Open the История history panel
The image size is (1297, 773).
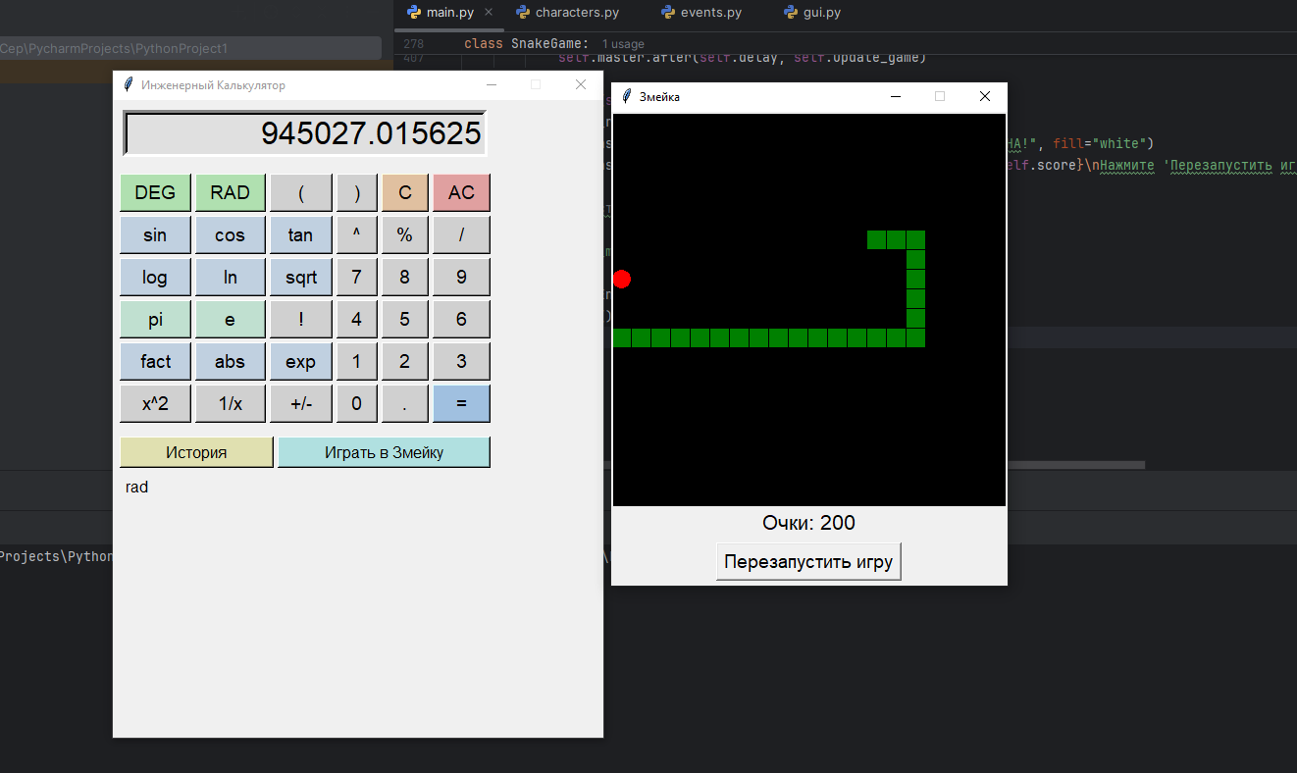[196, 452]
